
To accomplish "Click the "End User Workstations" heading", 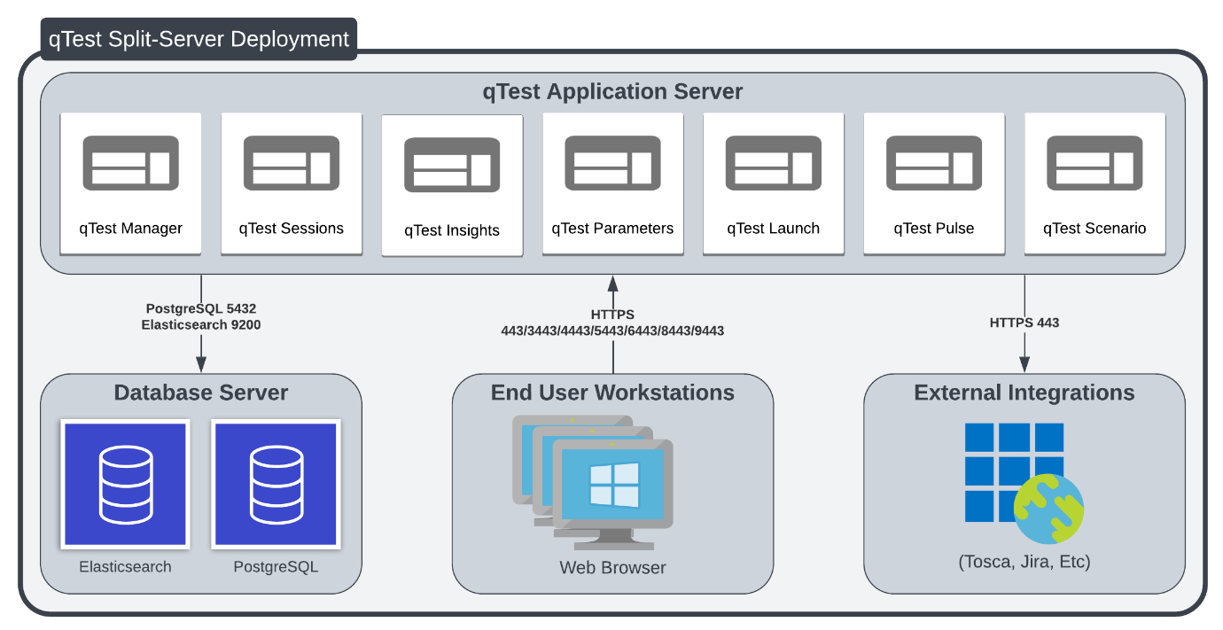I will (x=613, y=393).
